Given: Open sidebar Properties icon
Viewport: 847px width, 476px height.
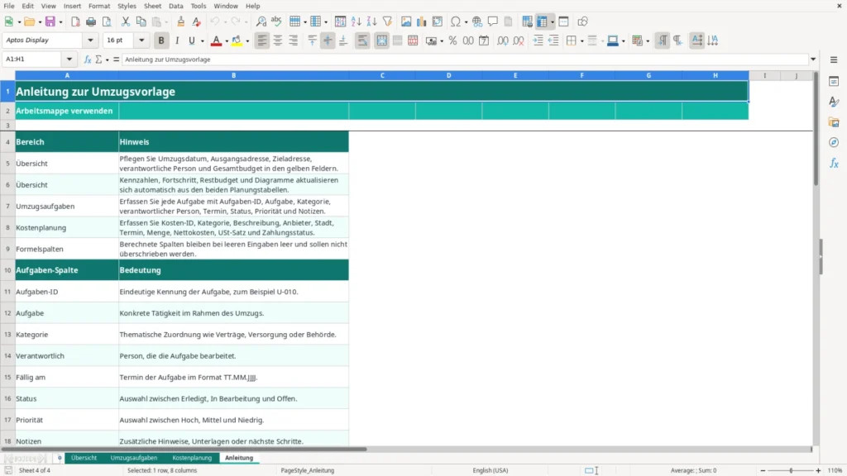Looking at the screenshot, I should [x=834, y=81].
